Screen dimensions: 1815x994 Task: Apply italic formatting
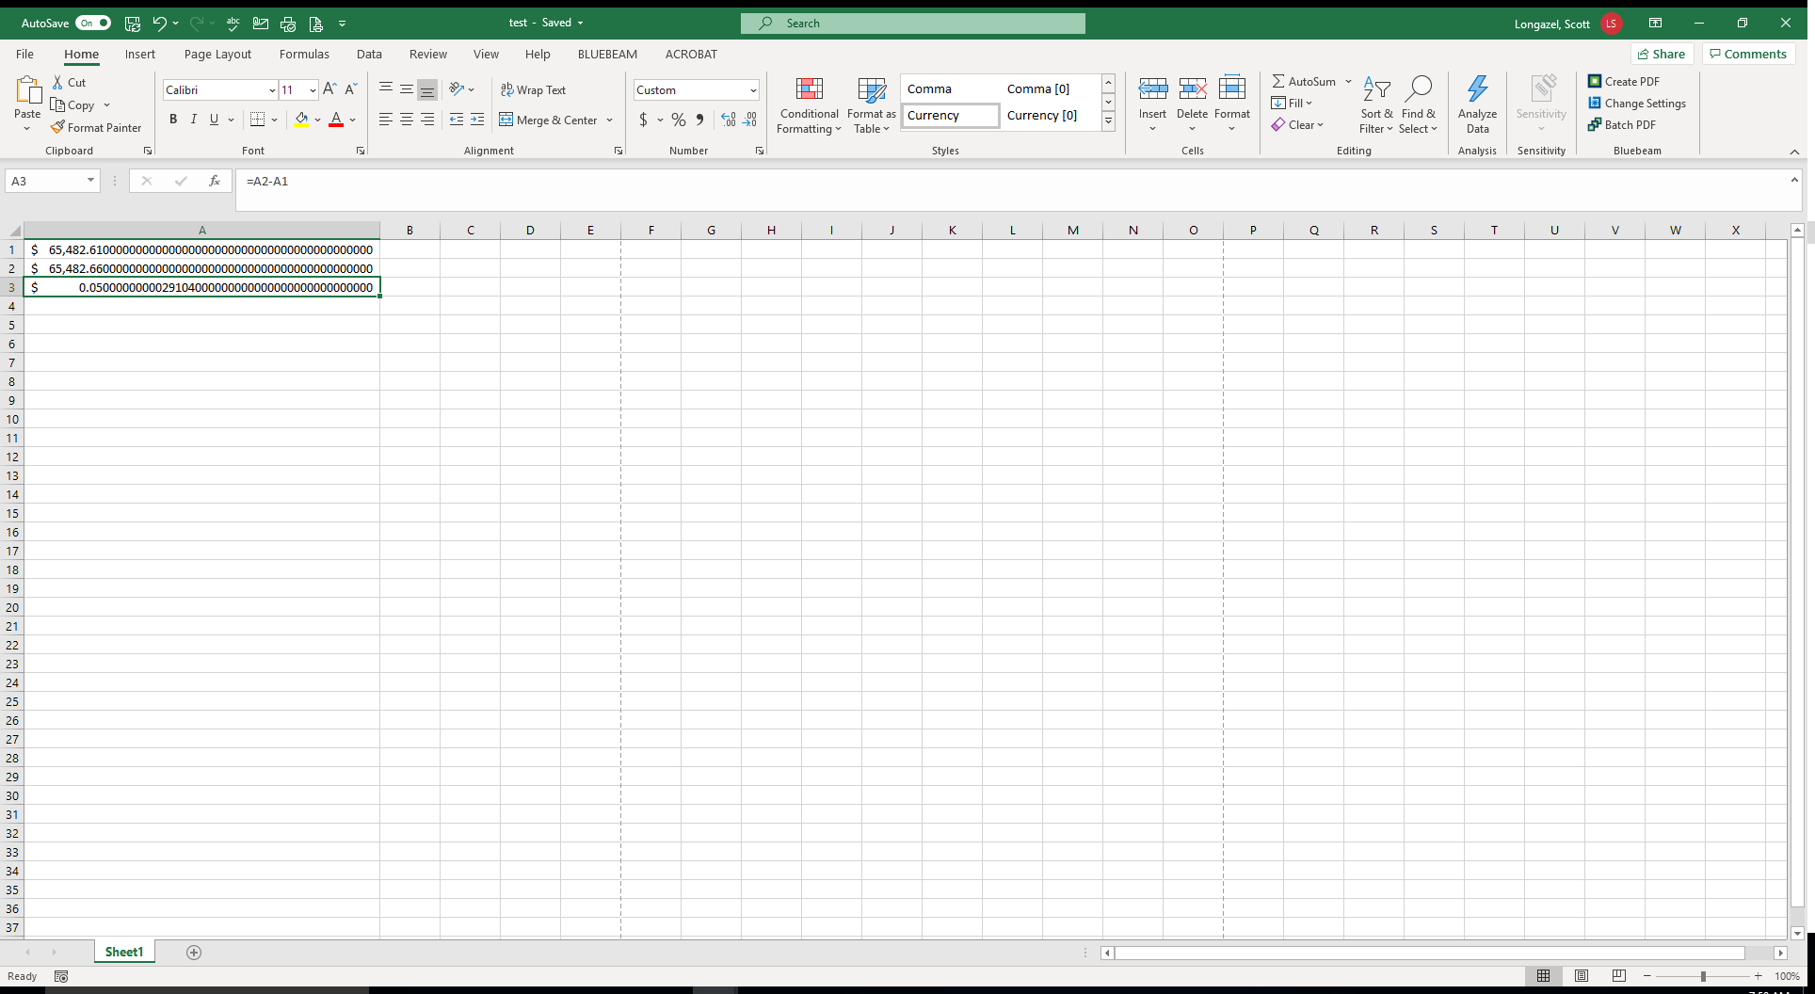tap(194, 120)
